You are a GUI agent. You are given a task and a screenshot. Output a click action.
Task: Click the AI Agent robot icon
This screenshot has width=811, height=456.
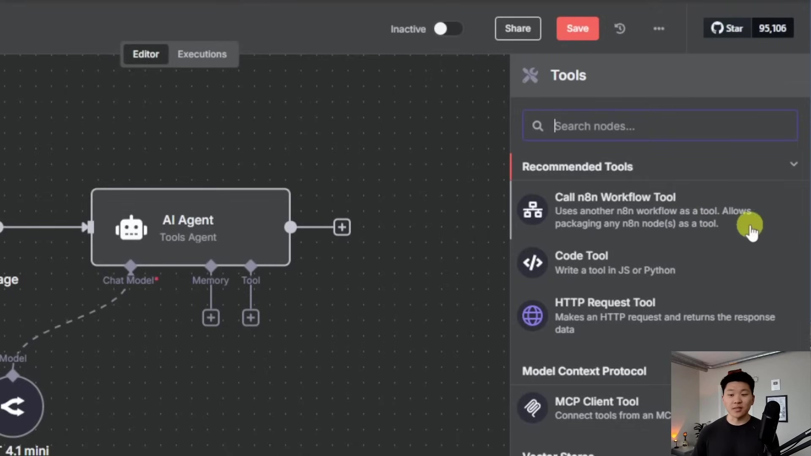(131, 227)
